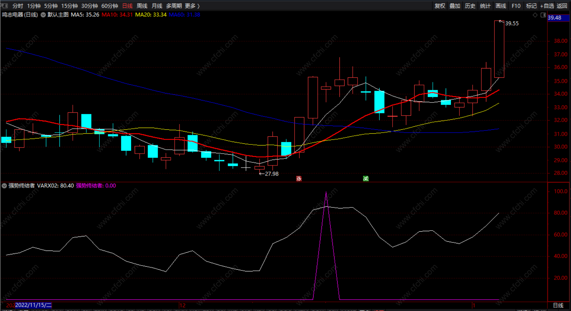This screenshot has height=311, width=571.
Task: Switch to 分时 intraday chart
Action: (x=17, y=6)
